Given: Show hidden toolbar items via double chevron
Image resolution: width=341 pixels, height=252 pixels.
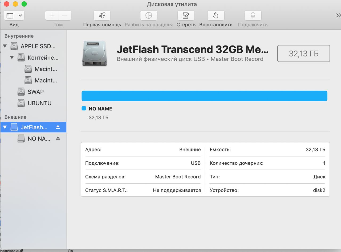Looking at the screenshot, I should point(338,15).
